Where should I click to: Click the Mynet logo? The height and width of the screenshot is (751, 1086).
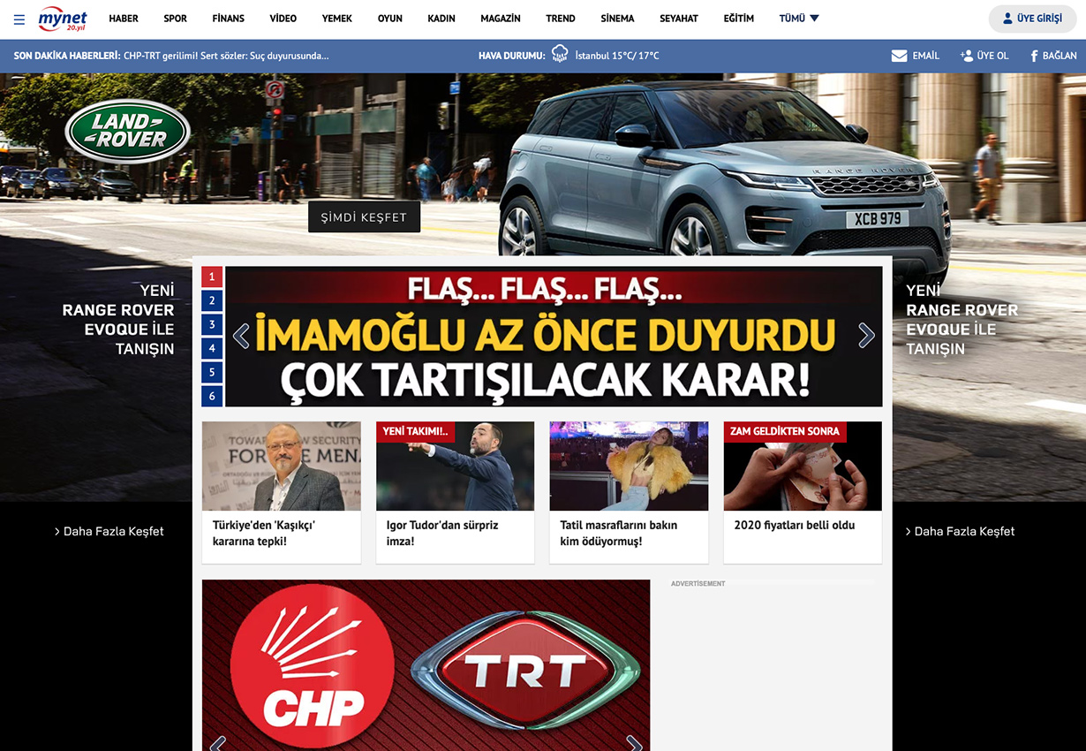tap(63, 19)
